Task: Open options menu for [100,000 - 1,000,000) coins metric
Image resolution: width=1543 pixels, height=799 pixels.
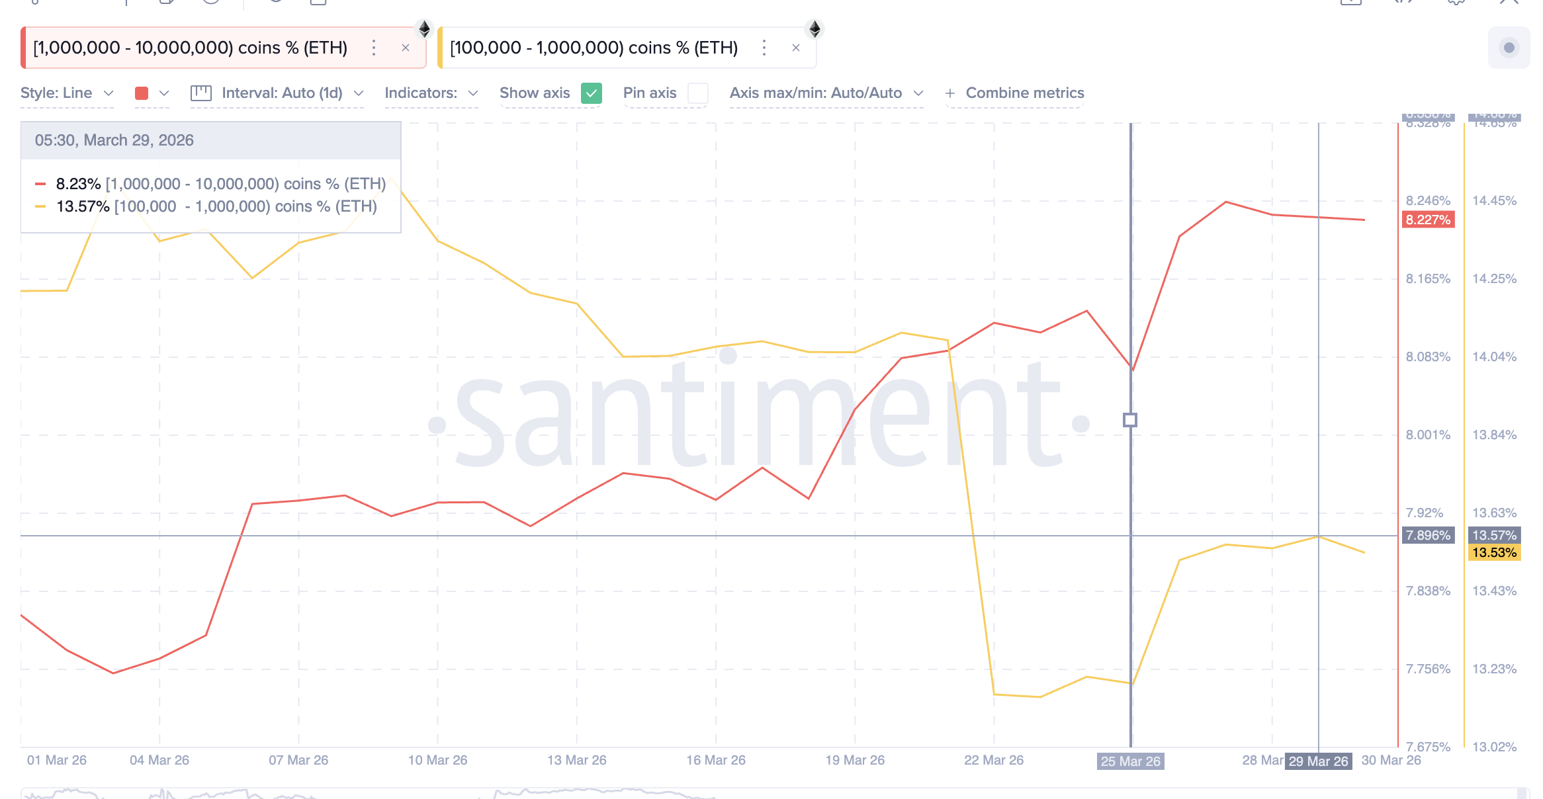Action: click(x=764, y=48)
